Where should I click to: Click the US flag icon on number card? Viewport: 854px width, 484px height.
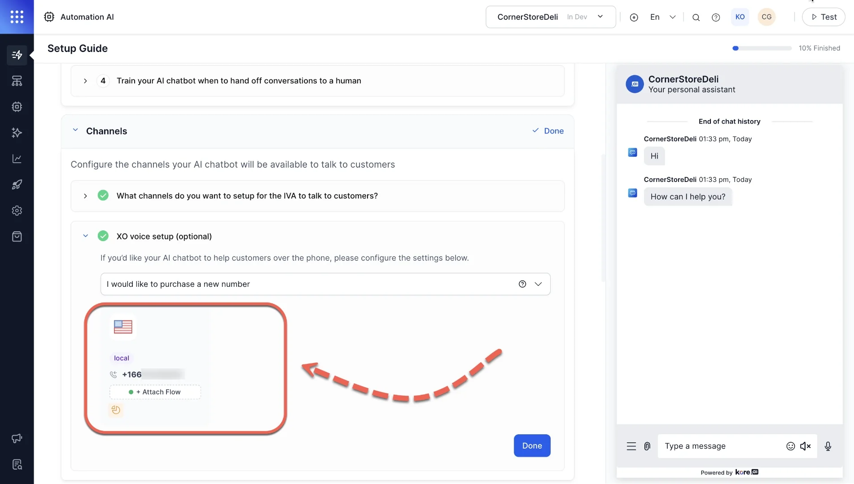point(123,327)
